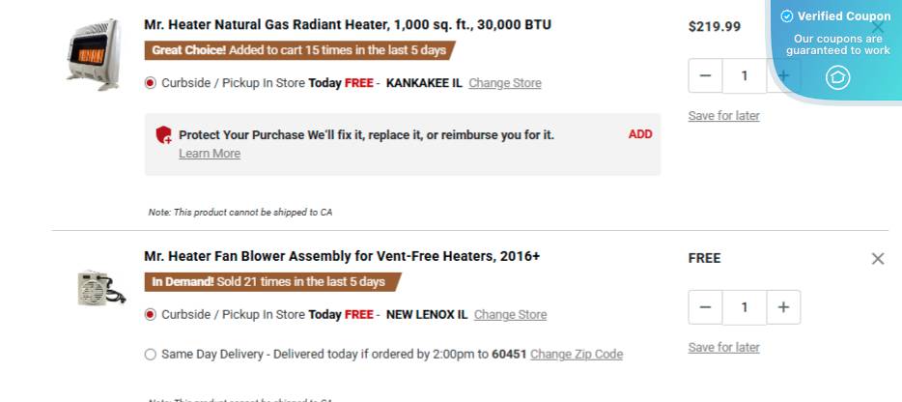Select Curbside pickup at Kankakee IL
Viewport: 902px width, 402px height.
coord(150,83)
